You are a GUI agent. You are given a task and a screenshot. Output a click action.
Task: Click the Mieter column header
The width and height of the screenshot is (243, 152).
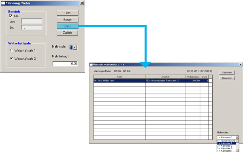pos(119,77)
